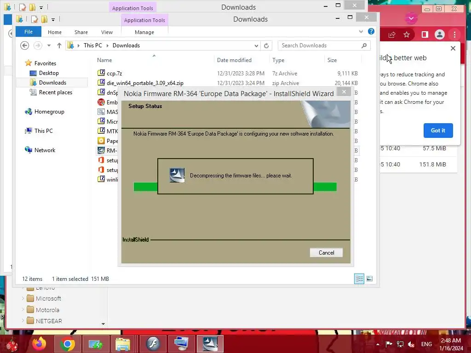Open Explorer help question mark icon
The height and width of the screenshot is (353, 471).
pyautogui.click(x=371, y=31)
